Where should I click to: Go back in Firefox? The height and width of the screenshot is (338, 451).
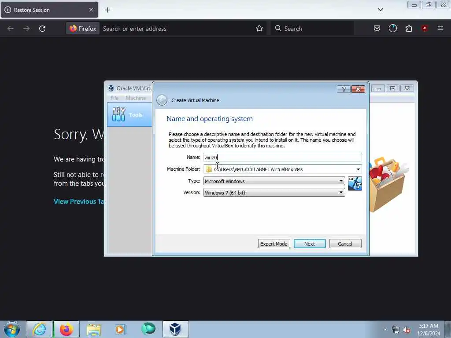click(x=11, y=29)
